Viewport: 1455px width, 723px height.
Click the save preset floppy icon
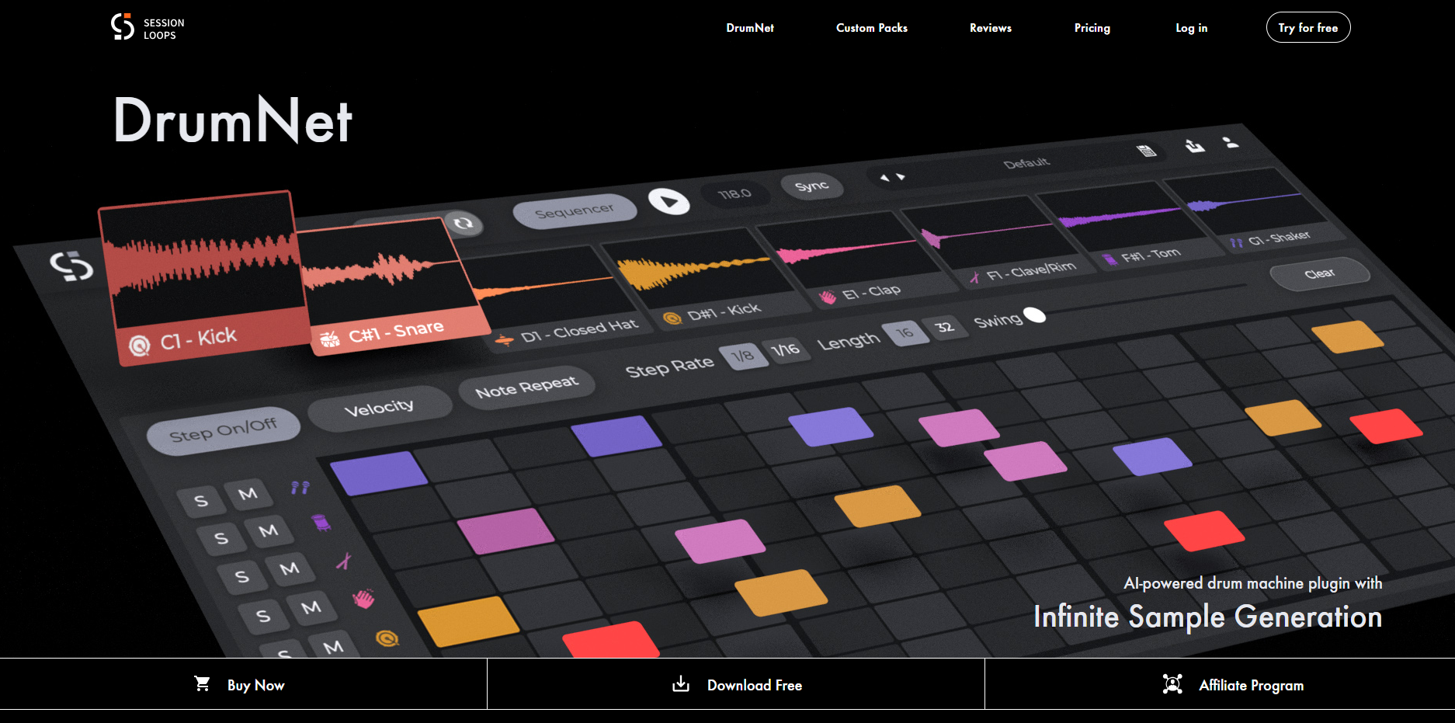1147,151
